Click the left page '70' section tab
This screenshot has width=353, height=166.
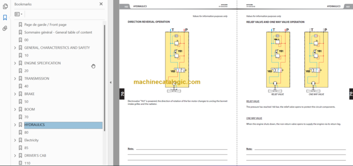coord(122,94)
